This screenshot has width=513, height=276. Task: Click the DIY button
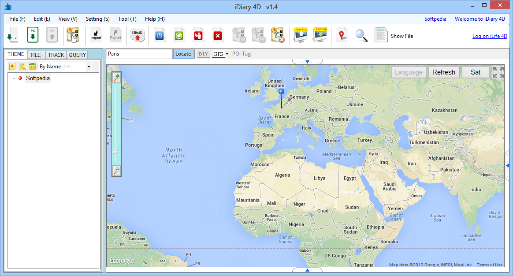(x=204, y=54)
